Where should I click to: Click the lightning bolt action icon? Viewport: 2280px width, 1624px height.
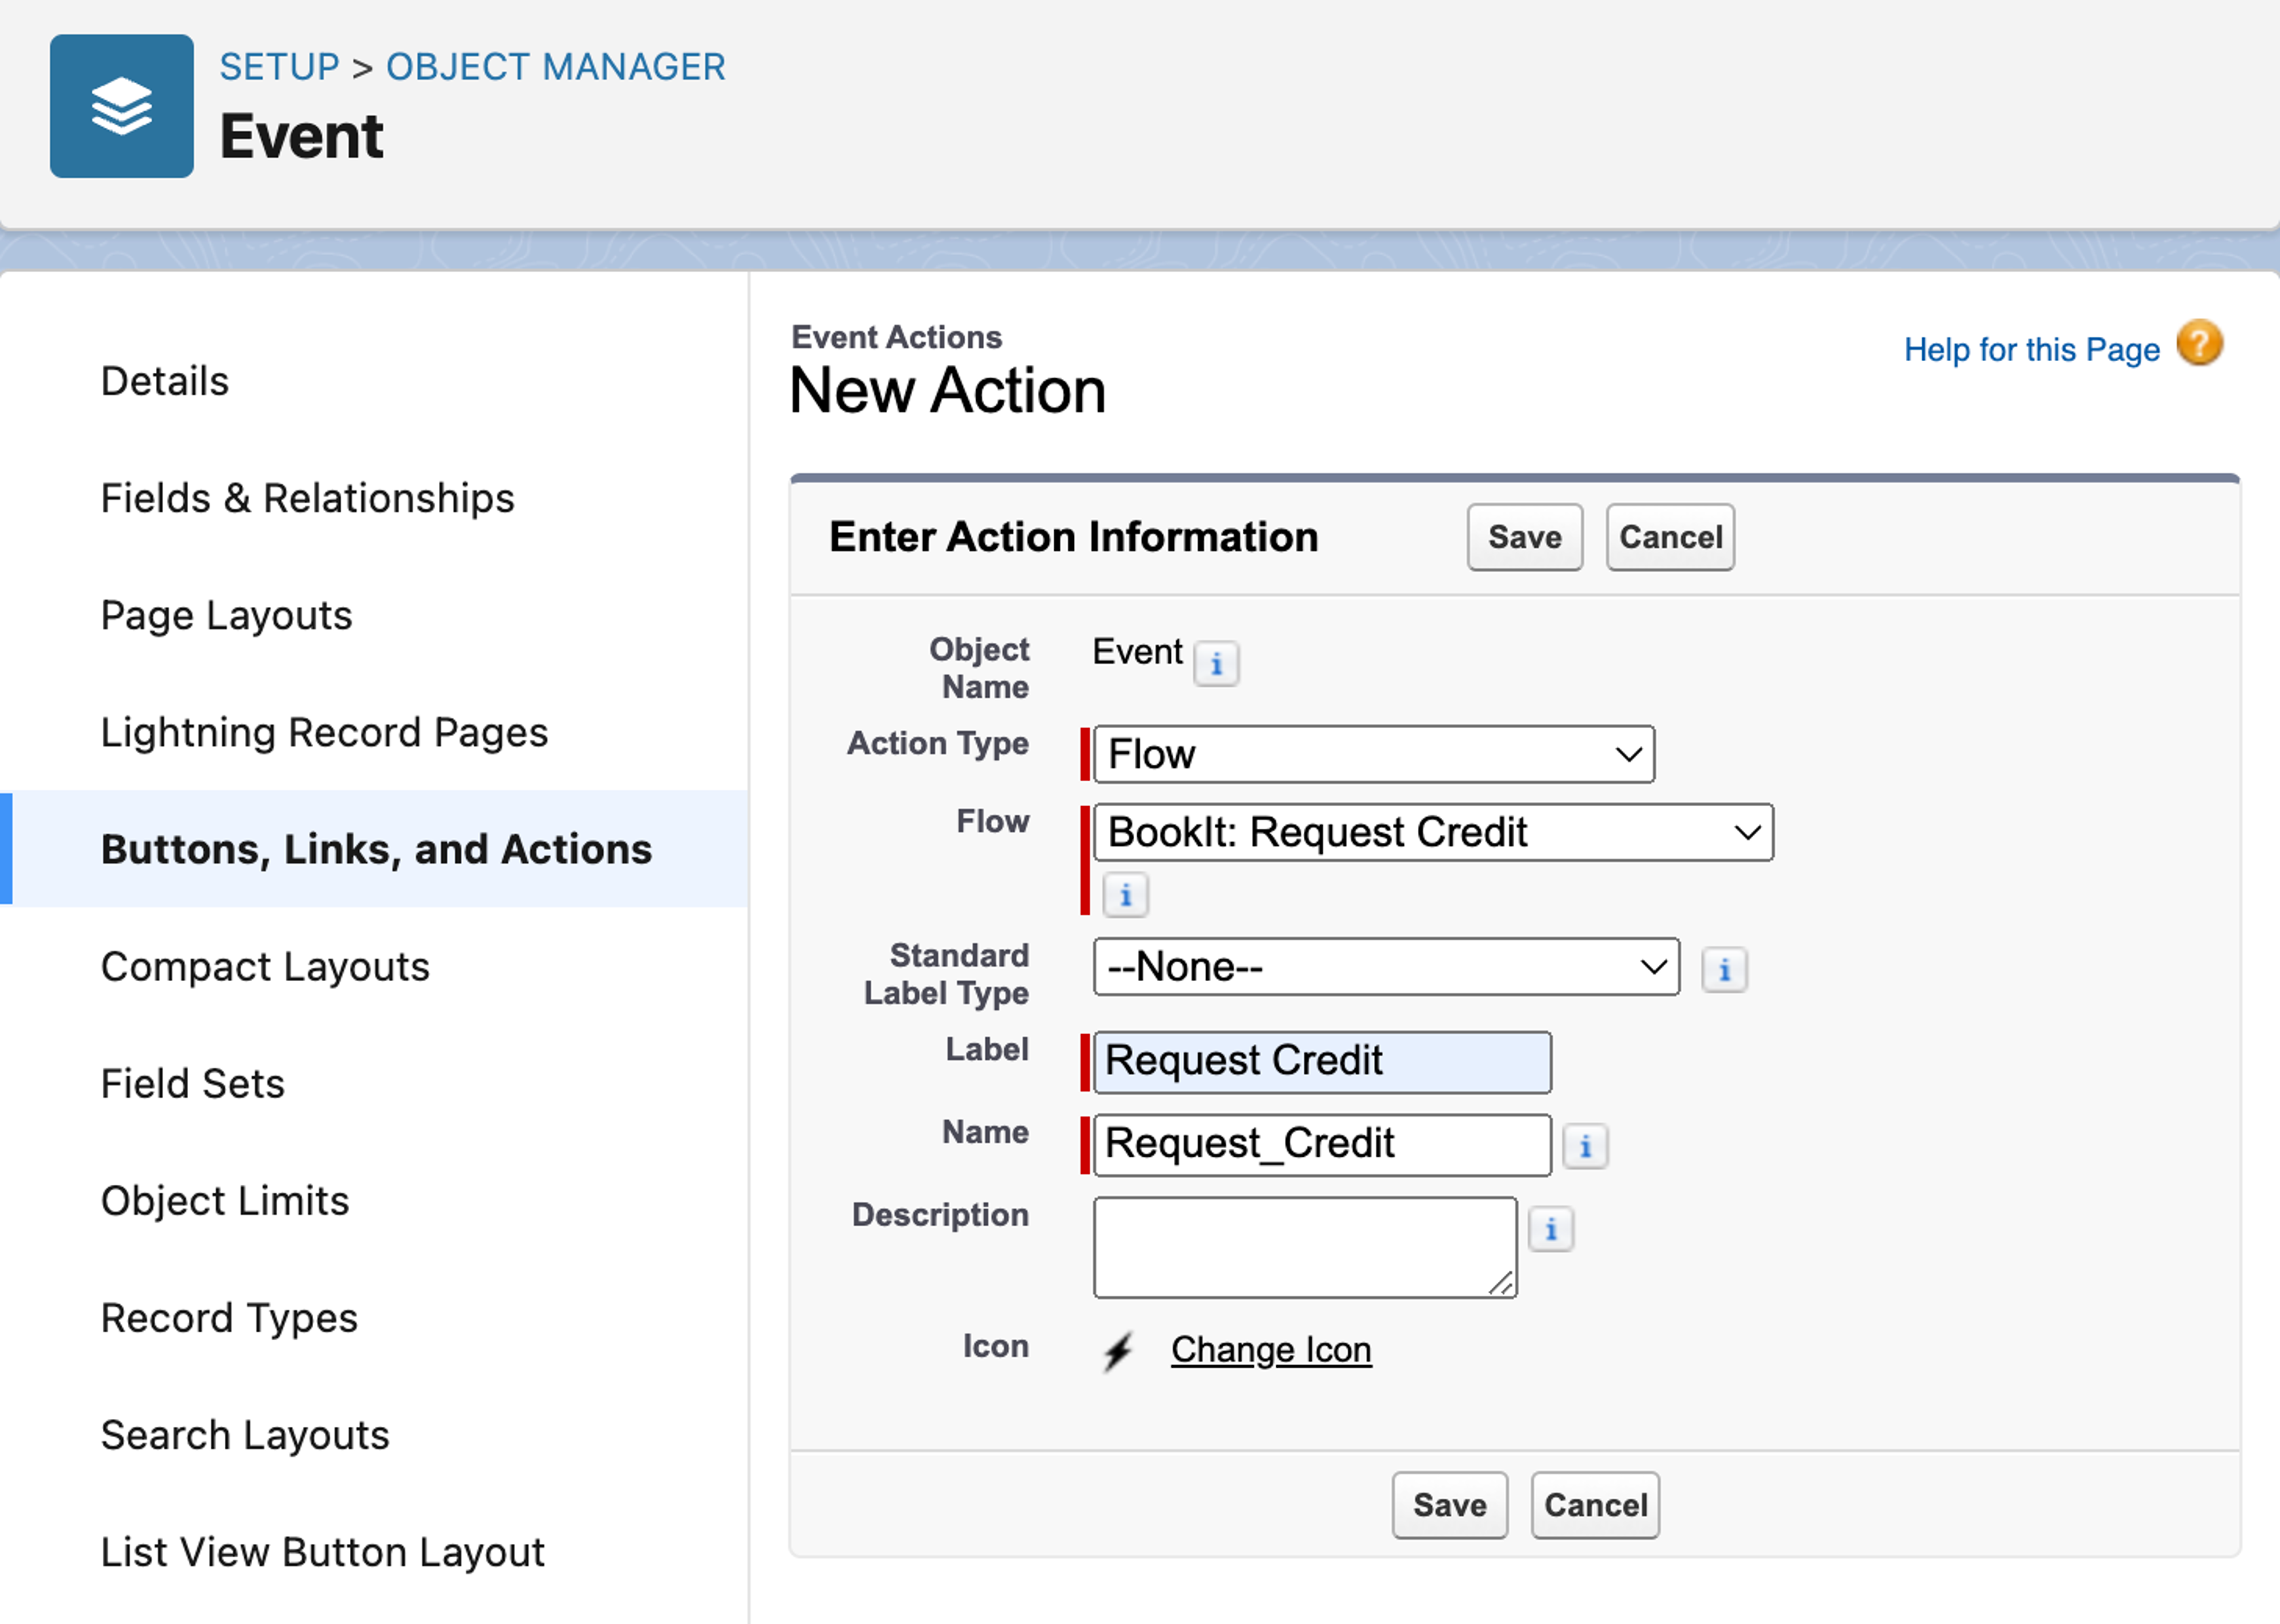tap(1118, 1351)
